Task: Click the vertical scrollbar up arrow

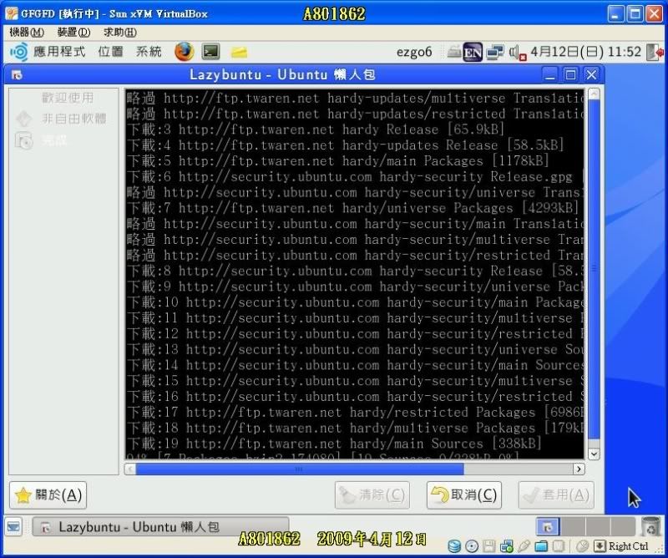Action: (594, 94)
